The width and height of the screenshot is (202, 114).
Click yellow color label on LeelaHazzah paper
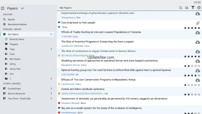point(59,84)
